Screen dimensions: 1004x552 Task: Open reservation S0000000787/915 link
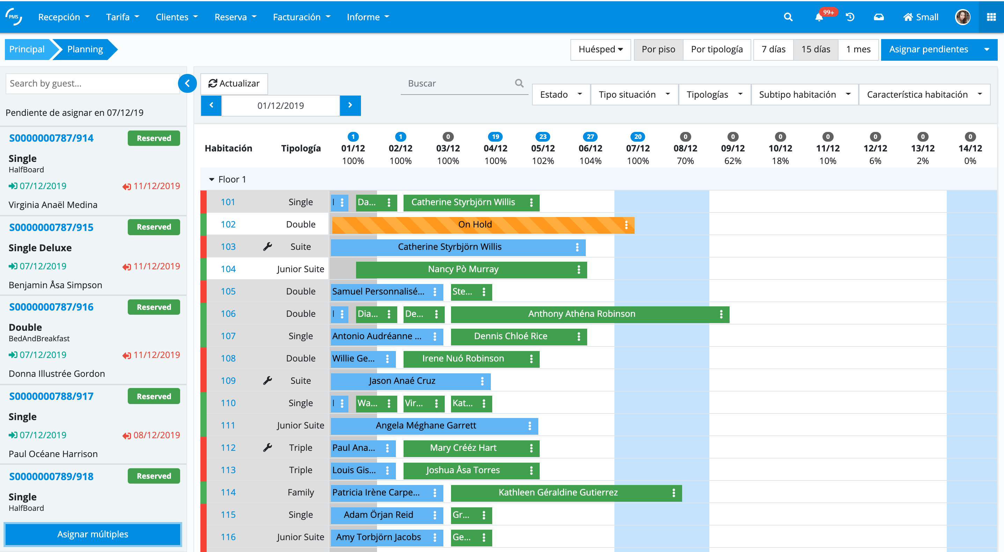51,227
